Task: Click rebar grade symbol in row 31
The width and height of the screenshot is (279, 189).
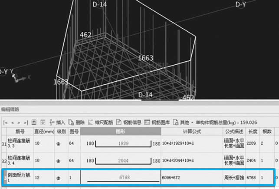Action: tap(59, 144)
